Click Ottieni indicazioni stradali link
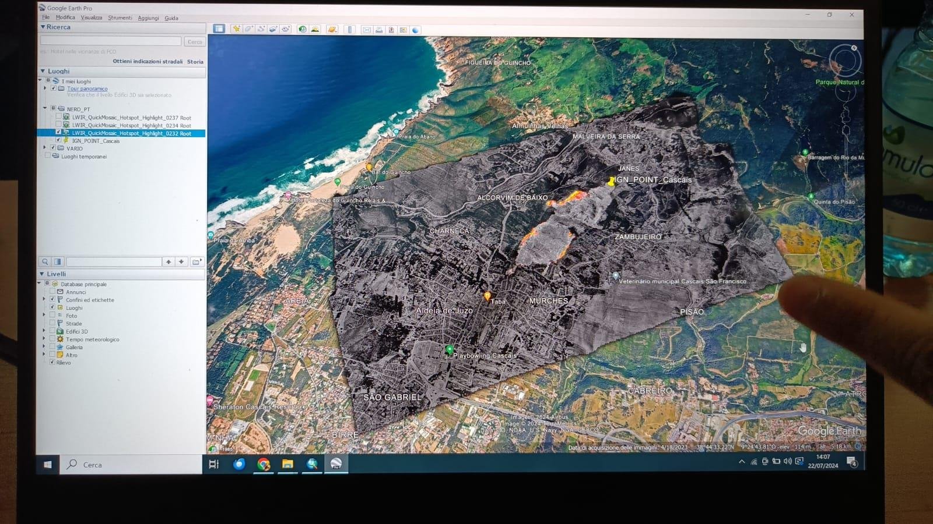The width and height of the screenshot is (933, 524). (148, 61)
